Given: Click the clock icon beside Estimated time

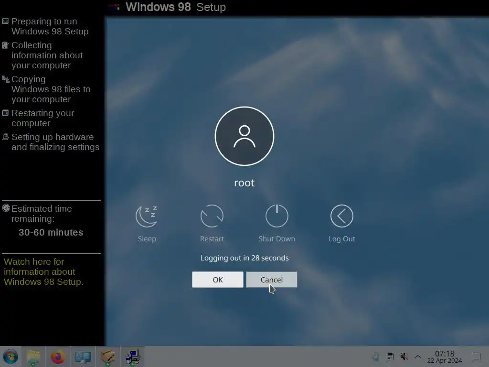Looking at the screenshot, I should pos(6,208).
